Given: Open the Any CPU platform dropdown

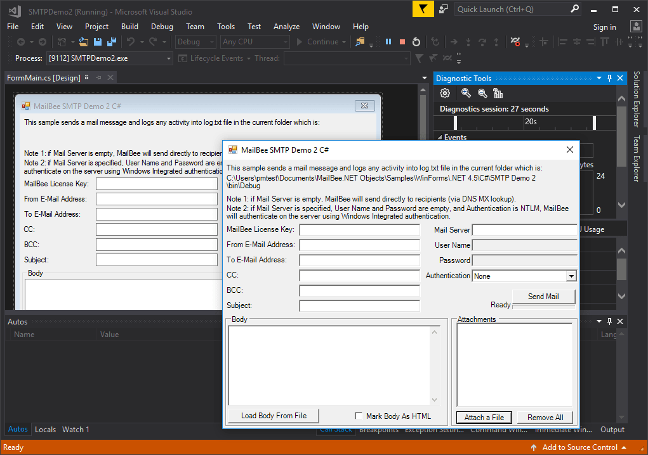Looking at the screenshot, I should [x=255, y=42].
